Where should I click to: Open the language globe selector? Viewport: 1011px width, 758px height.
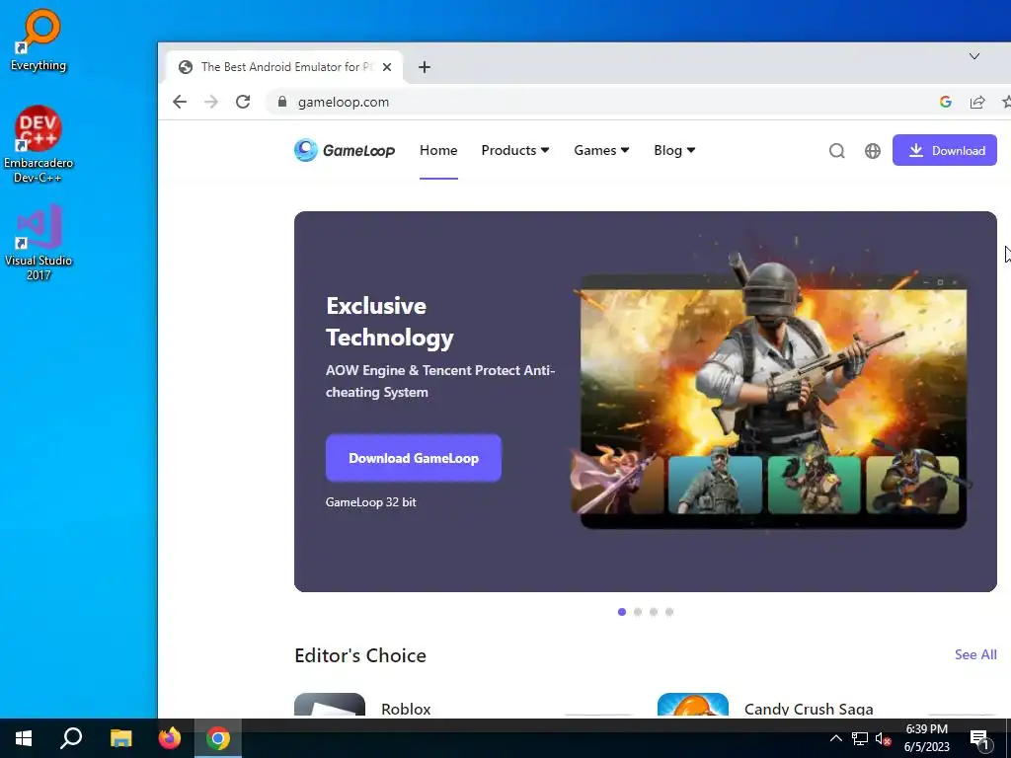[873, 151]
